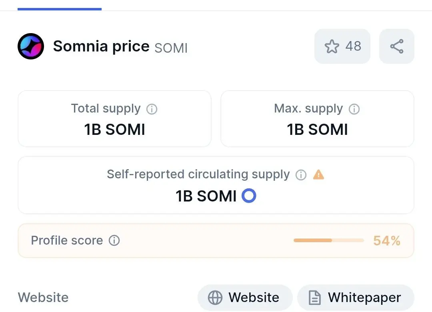Image resolution: width=432 pixels, height=312 pixels.
Task: Click the Somnia coin logo
Action: pyautogui.click(x=30, y=47)
